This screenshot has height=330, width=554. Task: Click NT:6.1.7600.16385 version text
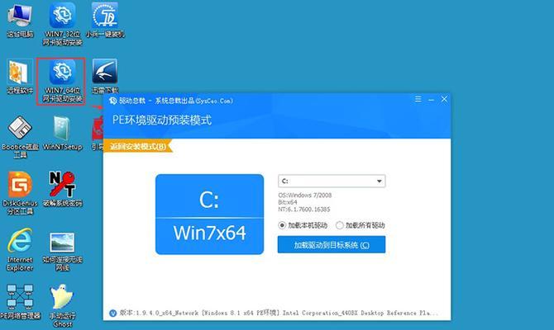tap(303, 210)
